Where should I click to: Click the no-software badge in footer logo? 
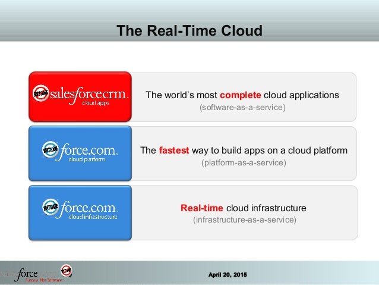[66, 270]
